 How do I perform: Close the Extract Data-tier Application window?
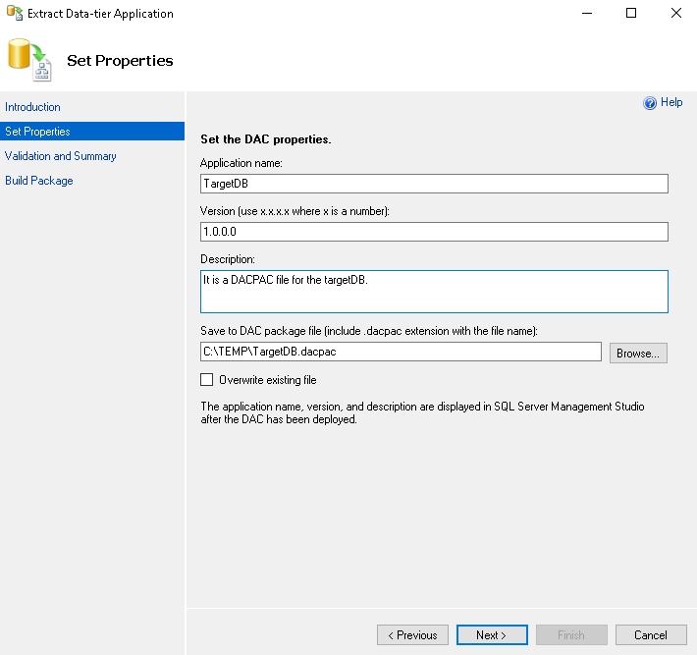675,14
